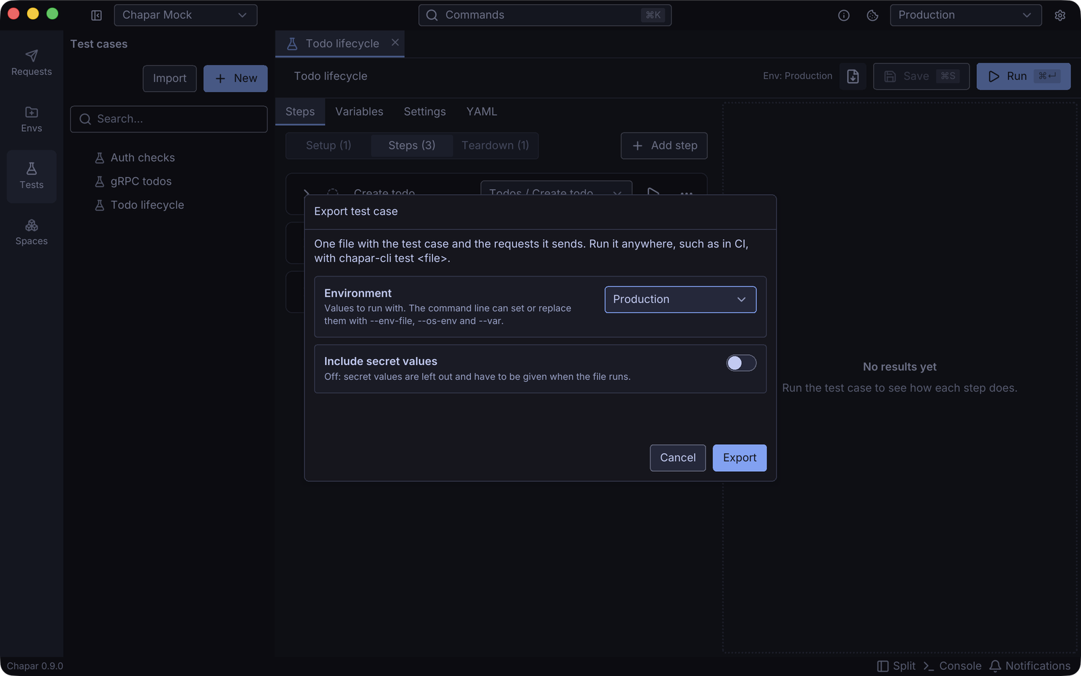Open the settings gear icon

(x=1060, y=15)
